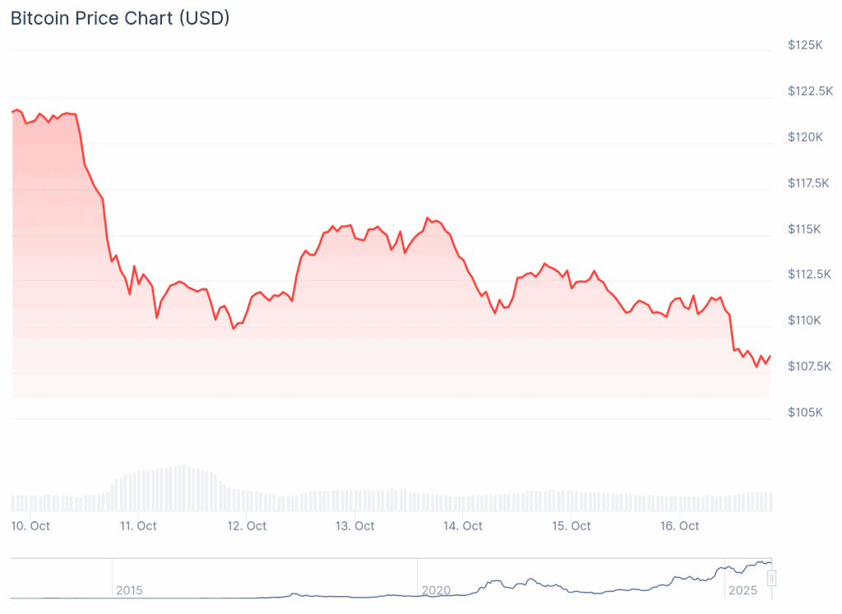Click the $105K price axis label

(x=804, y=412)
